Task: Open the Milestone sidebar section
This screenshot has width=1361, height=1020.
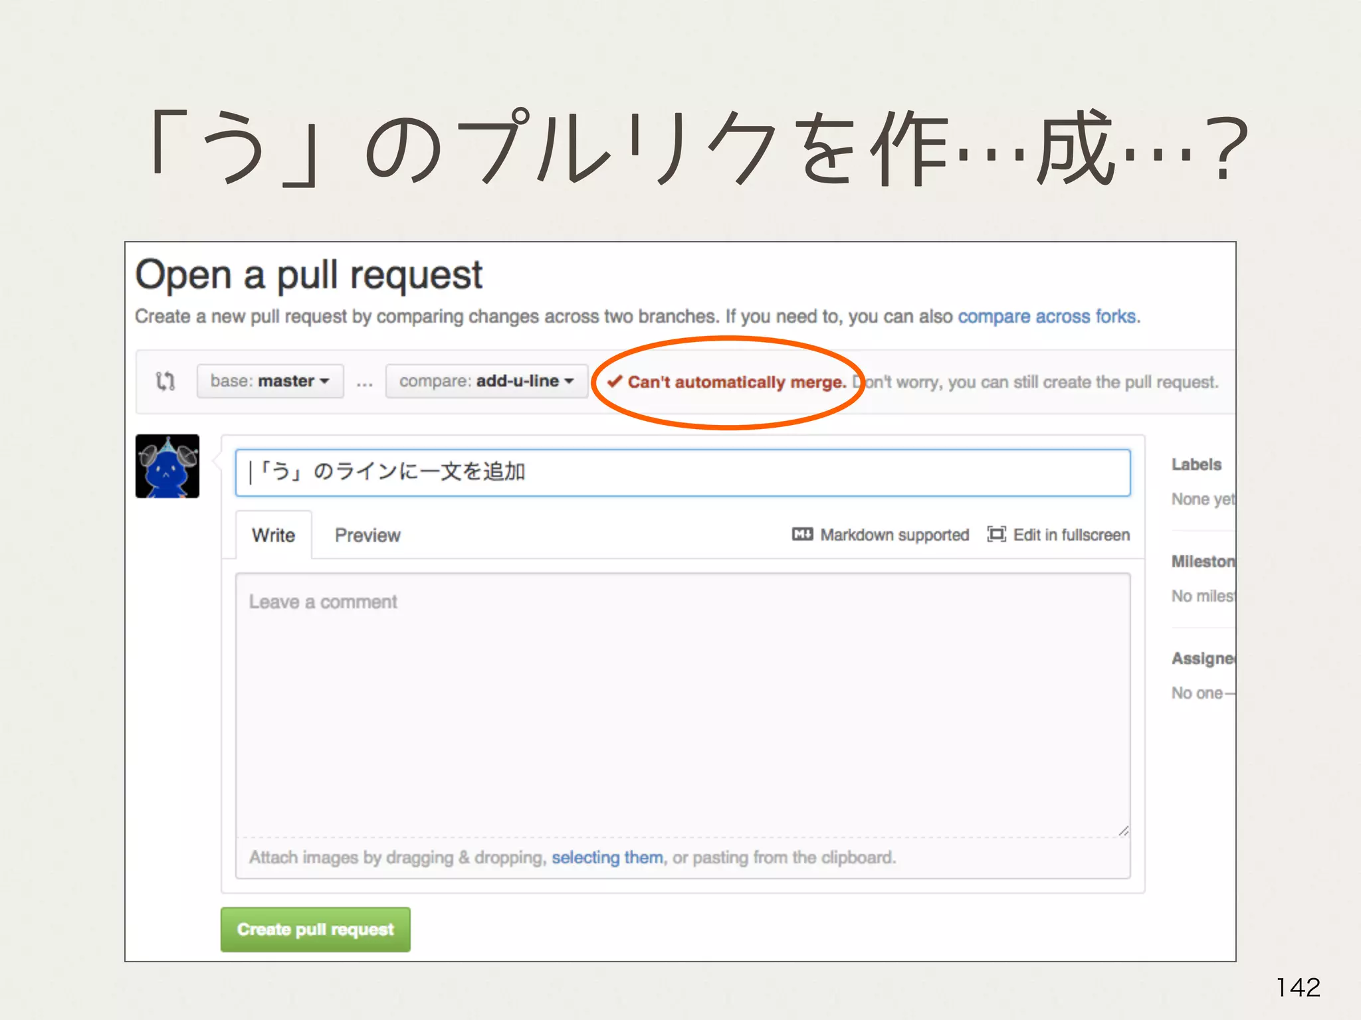Action: coord(1202,562)
